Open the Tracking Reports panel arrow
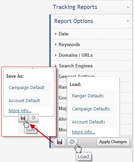The image size is (134, 162). (x=128, y=7)
